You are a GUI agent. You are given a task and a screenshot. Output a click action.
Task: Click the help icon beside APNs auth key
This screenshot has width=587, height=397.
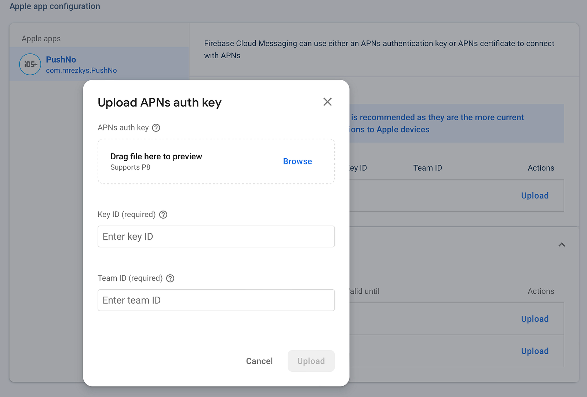[x=156, y=128]
